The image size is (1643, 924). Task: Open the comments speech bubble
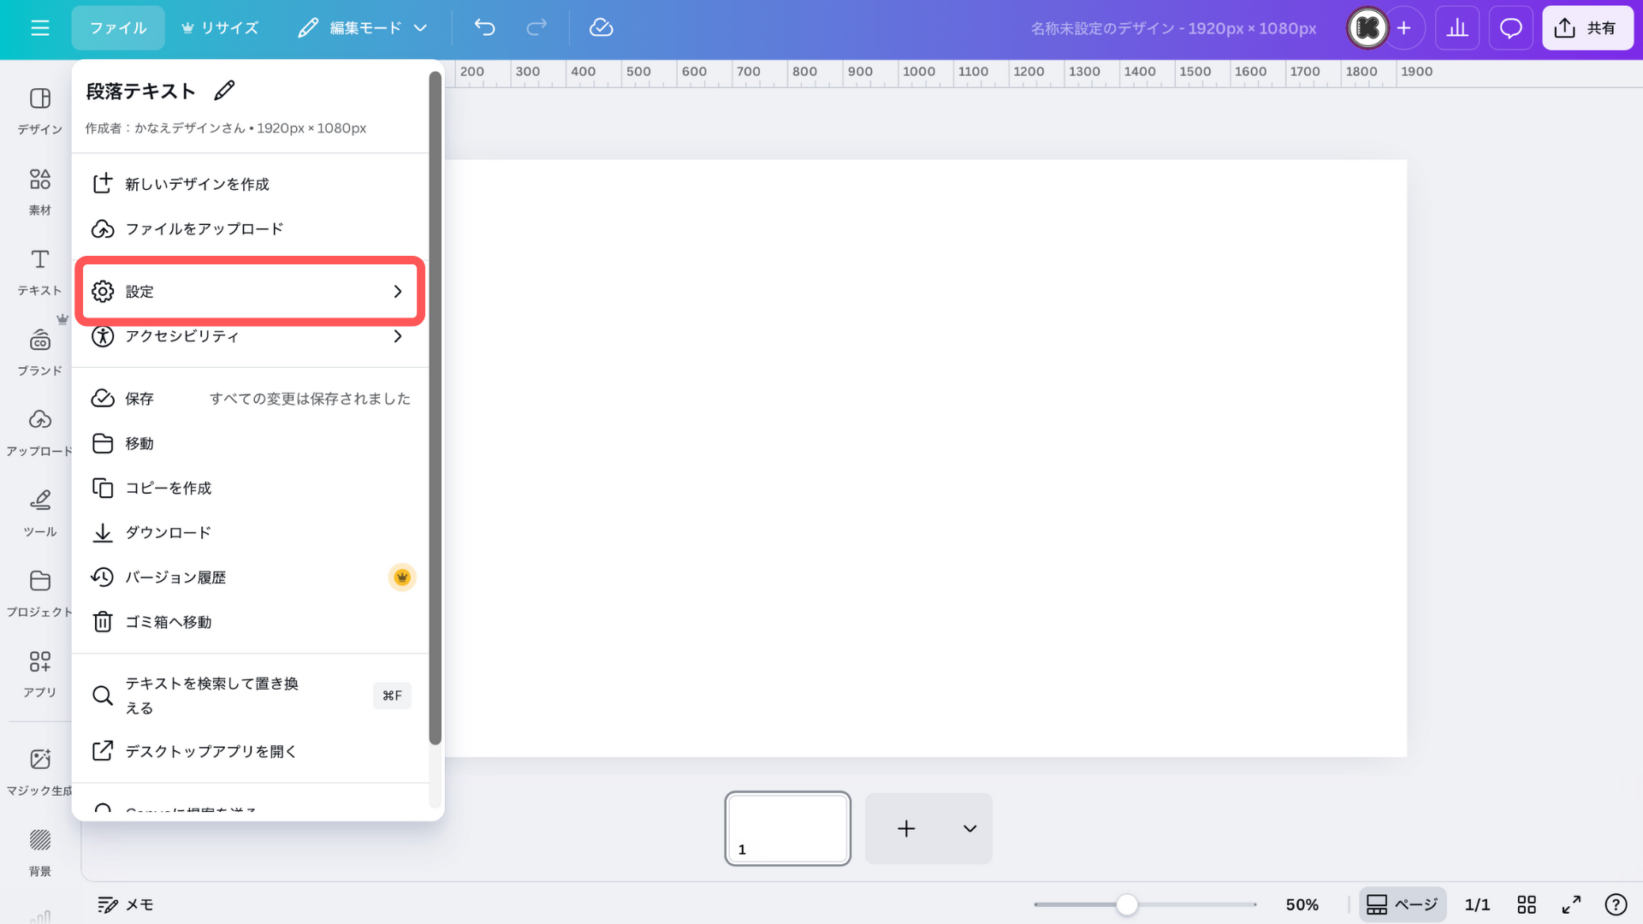(1511, 28)
